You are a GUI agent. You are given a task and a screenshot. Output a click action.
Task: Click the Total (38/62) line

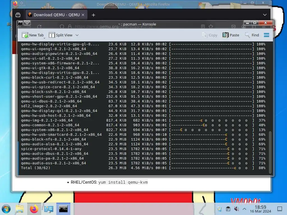pos(143,168)
